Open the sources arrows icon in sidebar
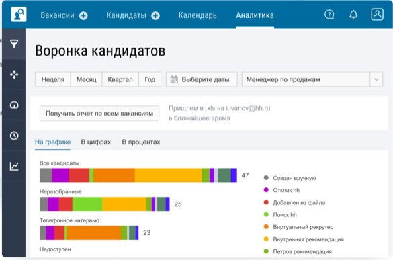The width and height of the screenshot is (393, 260). [x=14, y=75]
